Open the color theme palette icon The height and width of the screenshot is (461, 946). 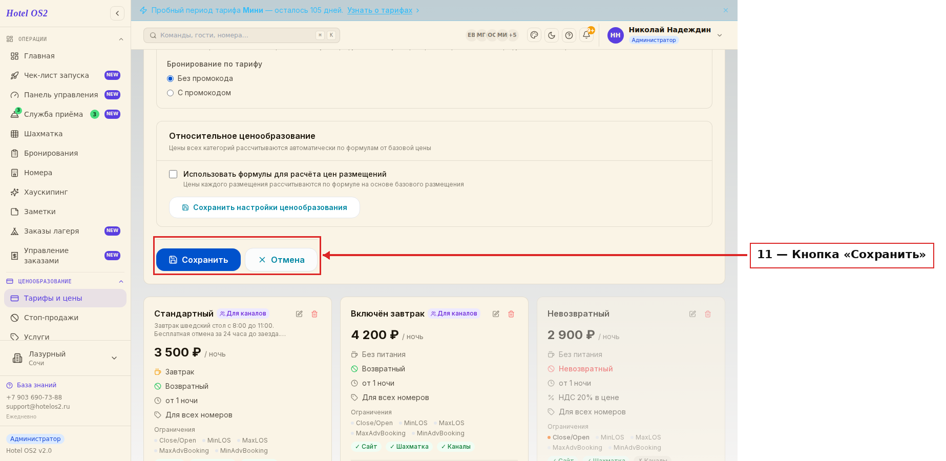pos(534,35)
